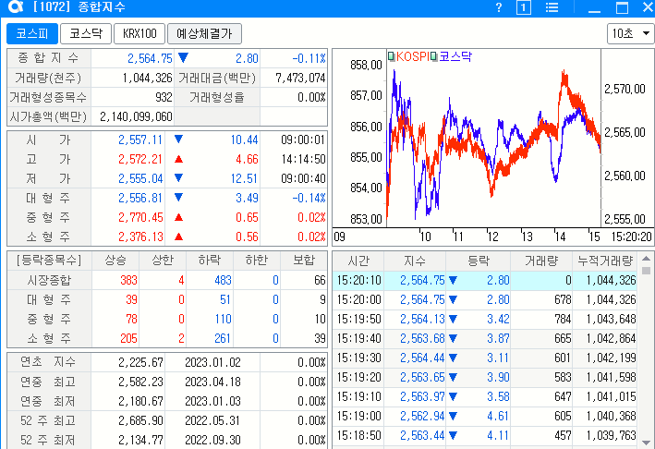Toggle the KOSPI chart legend marker
655x449 pixels.
[392, 56]
